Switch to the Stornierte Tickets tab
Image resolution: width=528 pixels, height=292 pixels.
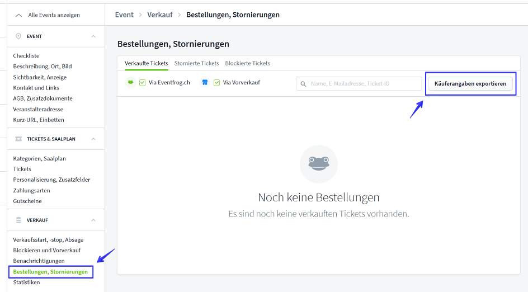point(196,63)
